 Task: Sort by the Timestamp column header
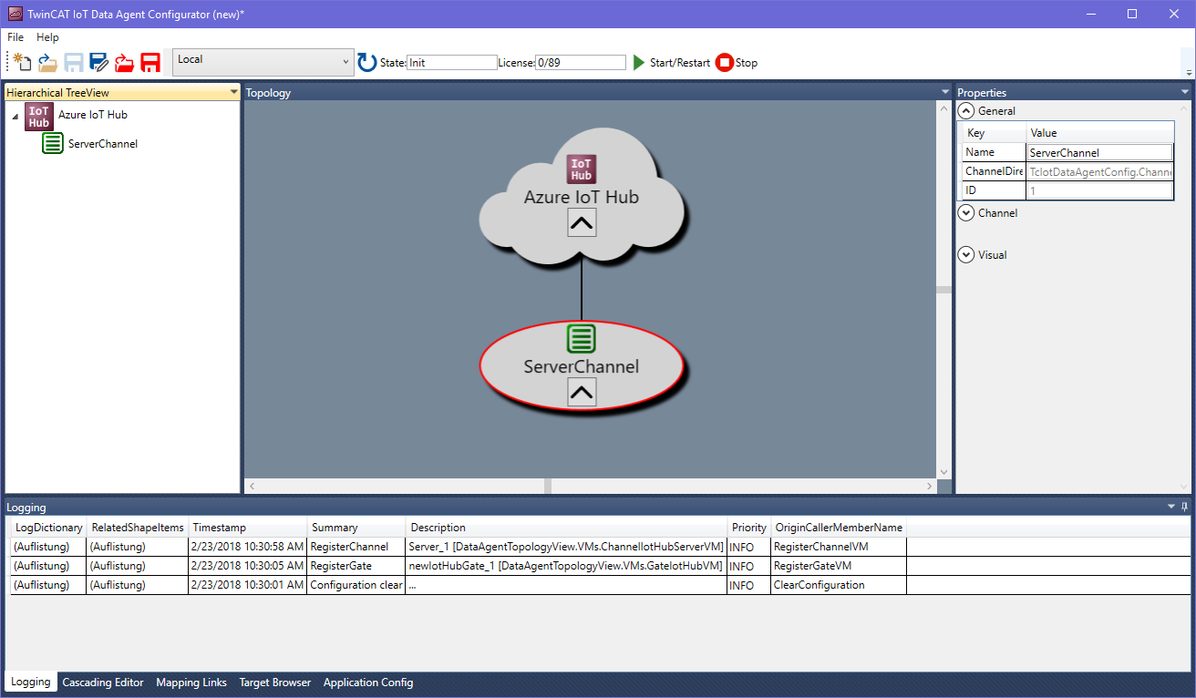tap(247, 528)
